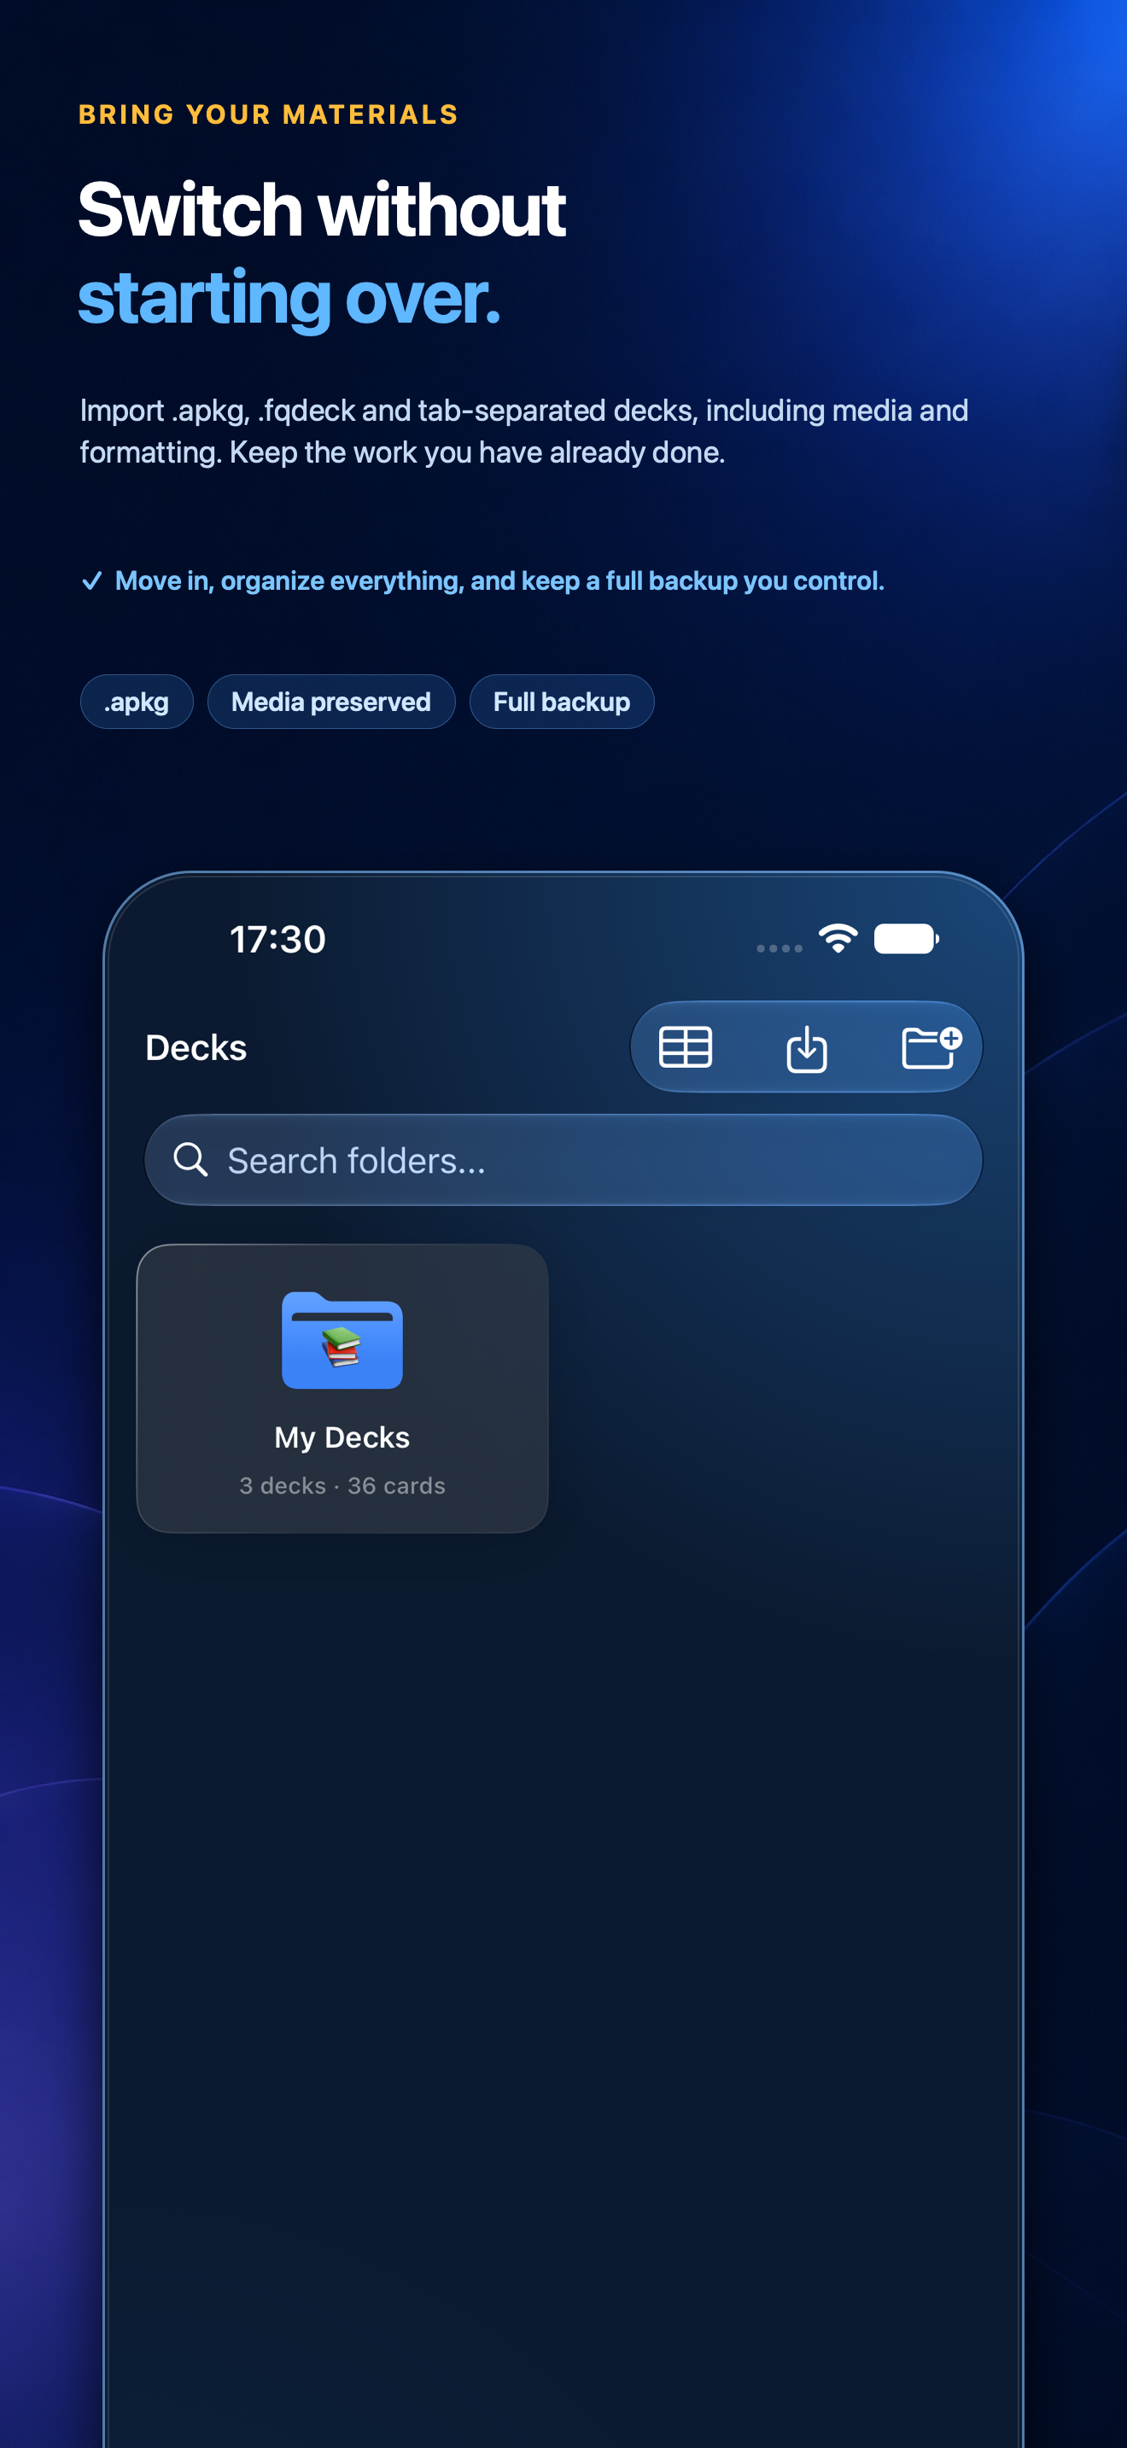Click the 'Move in, organize everything' checkmark line

(482, 580)
